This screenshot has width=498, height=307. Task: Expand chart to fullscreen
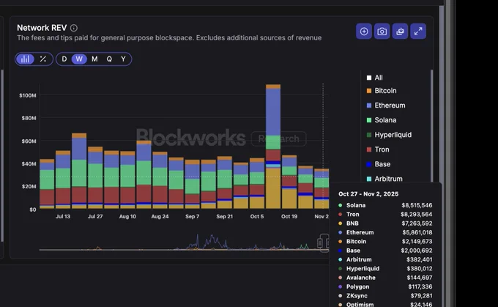418,32
